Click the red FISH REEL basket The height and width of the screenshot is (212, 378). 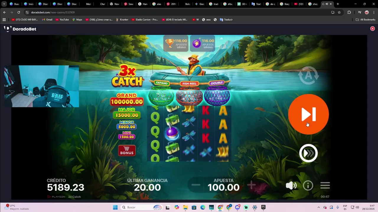coord(189,94)
